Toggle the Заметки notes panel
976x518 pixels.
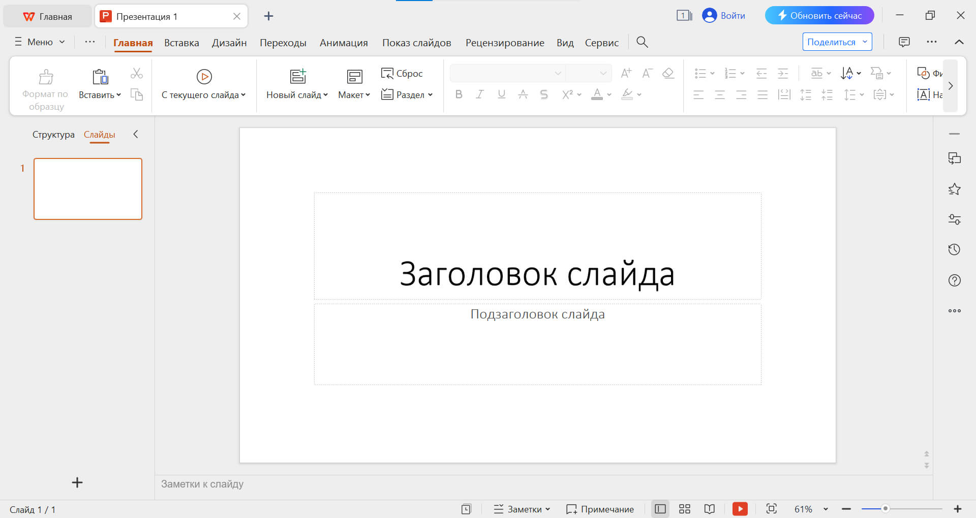521,509
